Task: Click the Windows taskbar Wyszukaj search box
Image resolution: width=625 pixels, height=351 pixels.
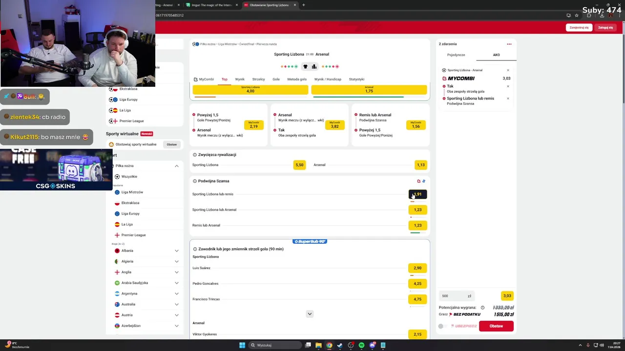Action: tap(274, 345)
